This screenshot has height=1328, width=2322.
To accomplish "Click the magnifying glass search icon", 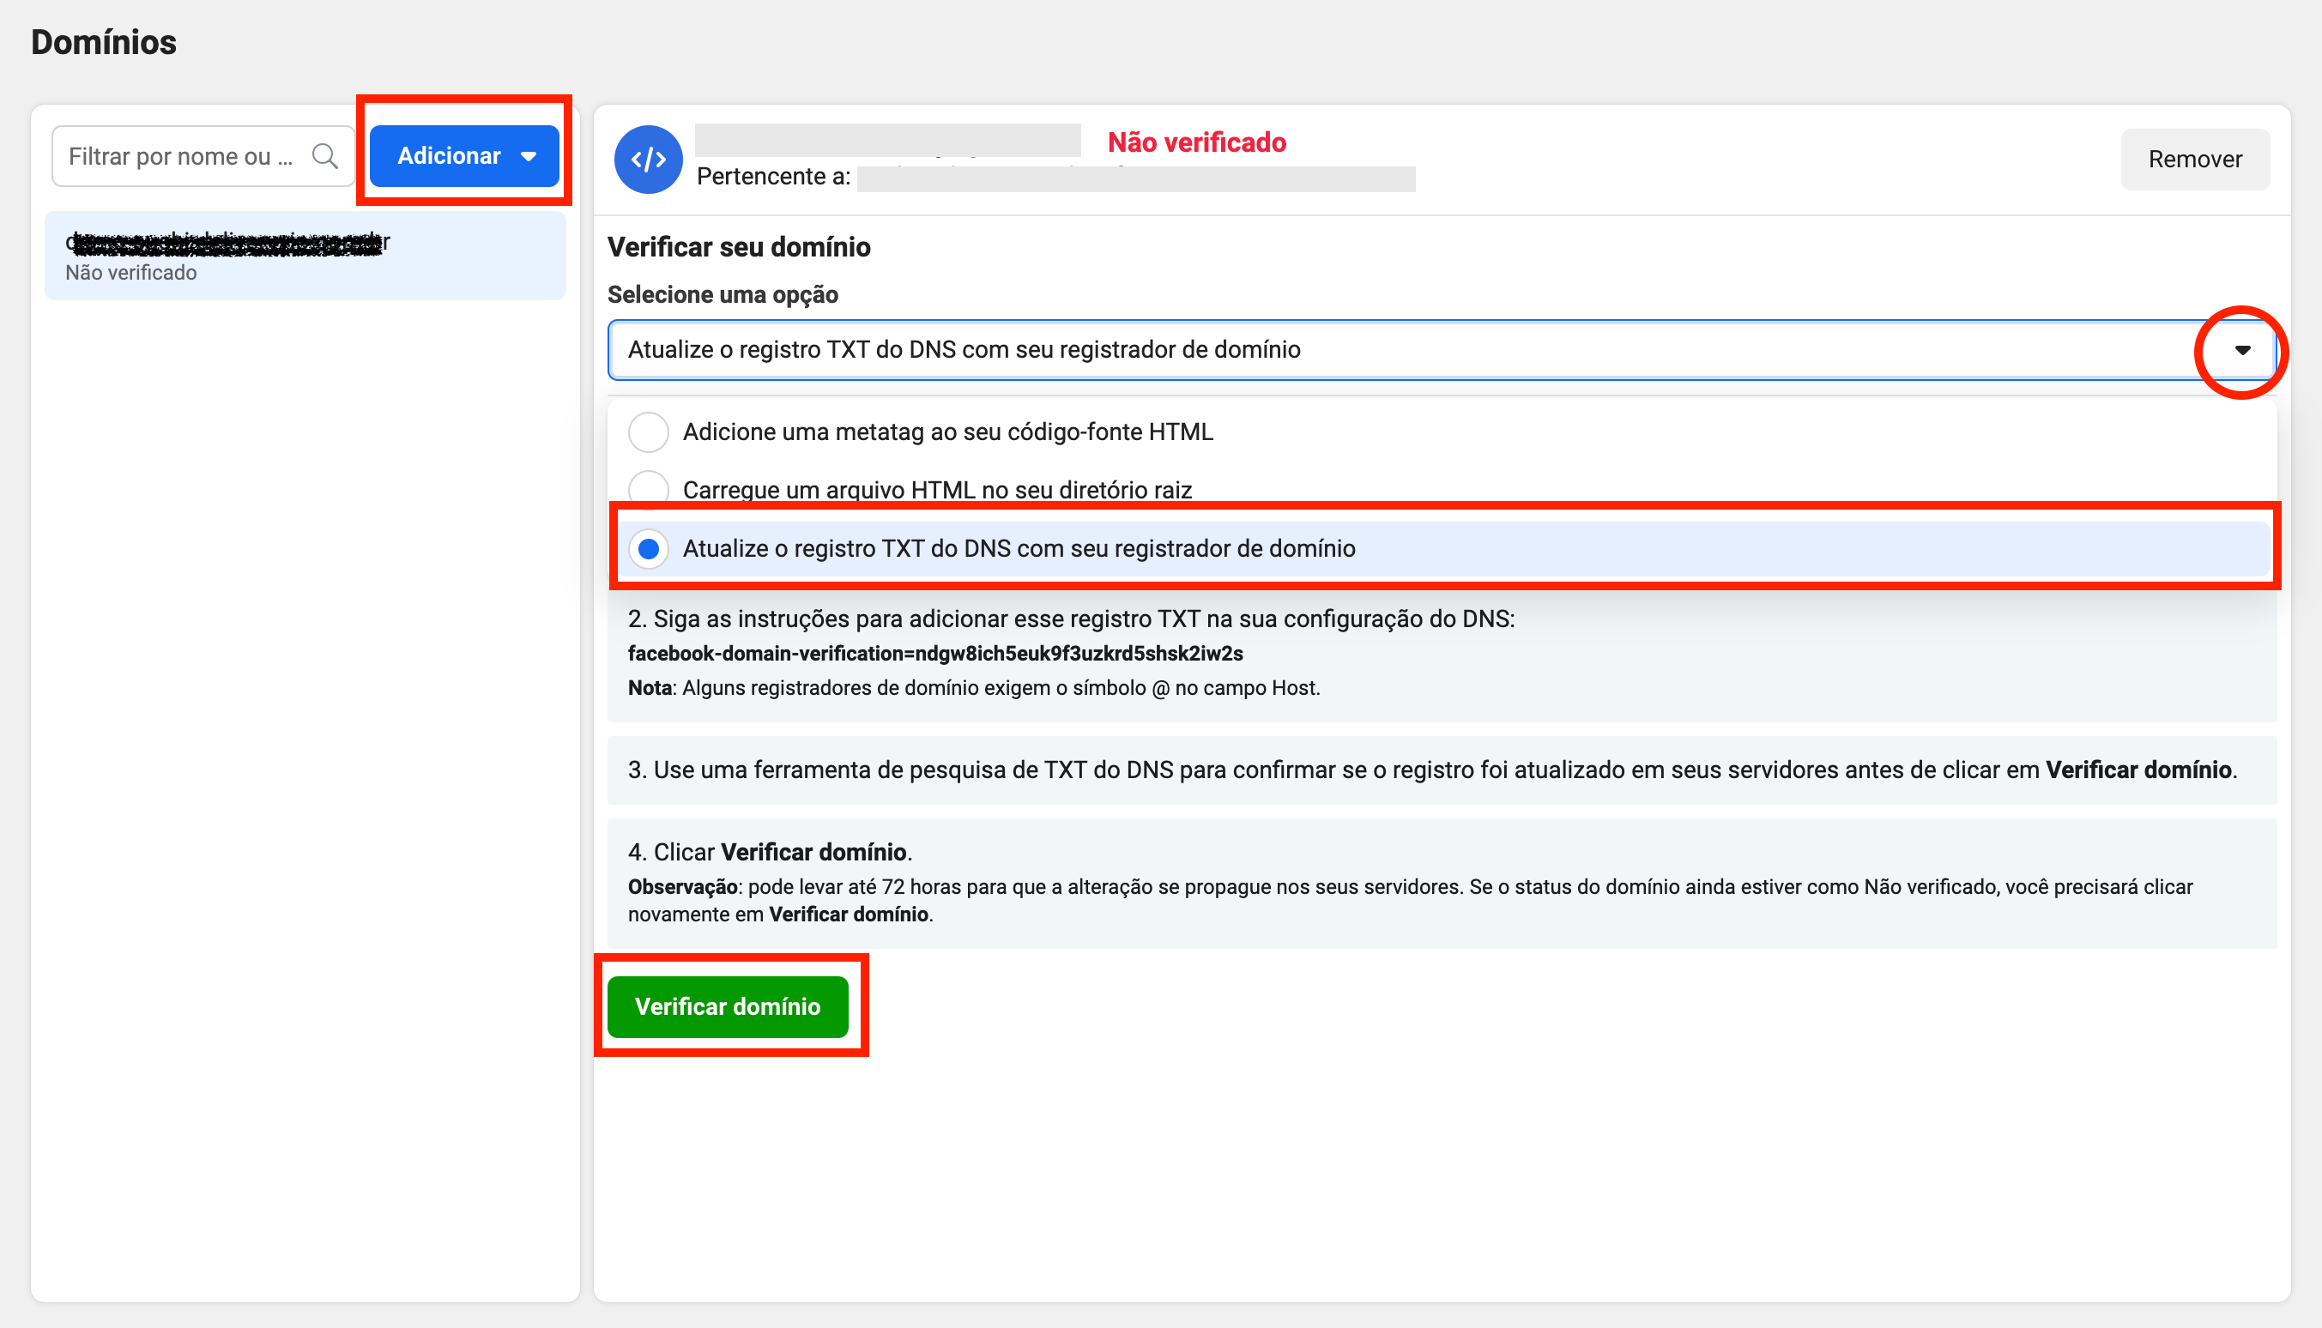I will coord(324,156).
